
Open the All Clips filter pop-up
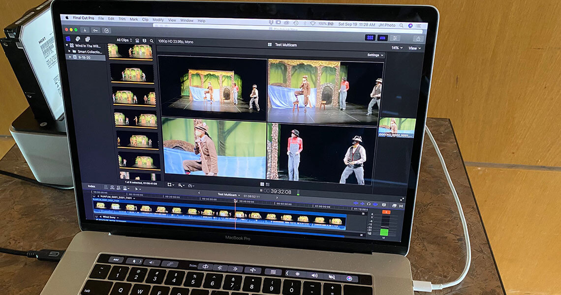click(124, 40)
